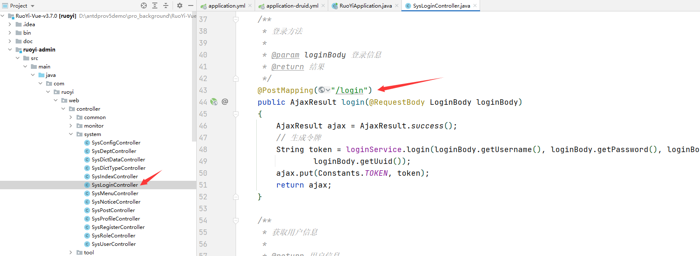This screenshot has height=256, width=700.
Task: Expand the common package
Action: (71, 117)
